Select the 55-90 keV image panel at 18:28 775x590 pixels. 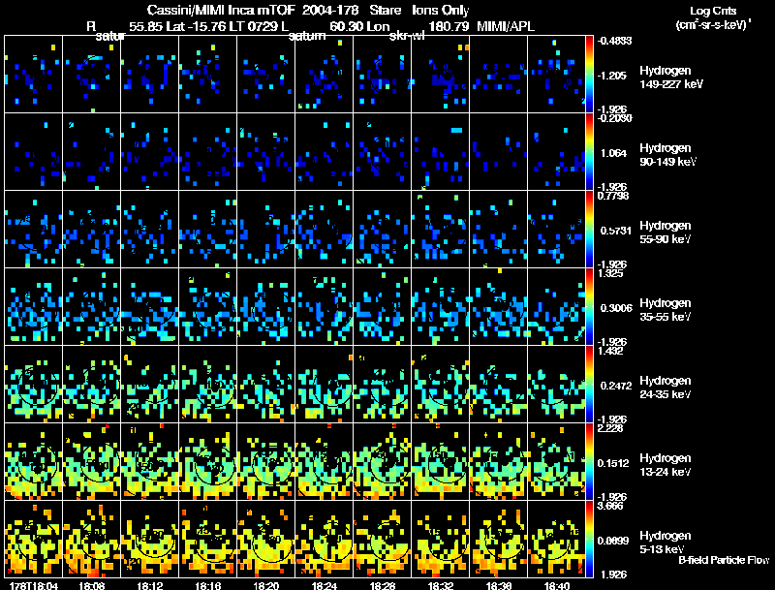coord(383,229)
